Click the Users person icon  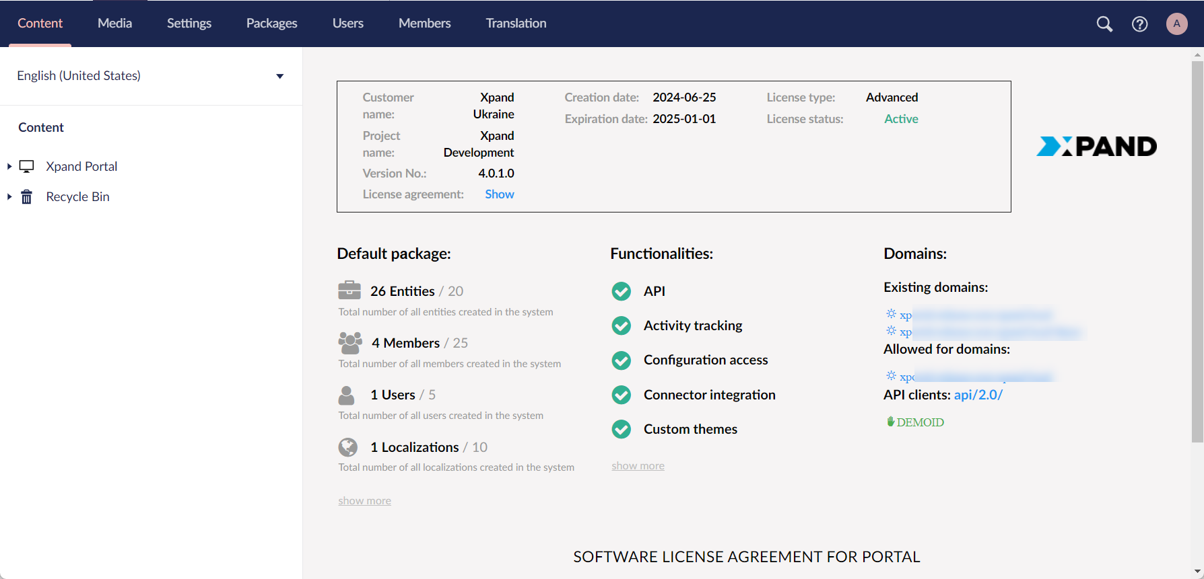(346, 395)
